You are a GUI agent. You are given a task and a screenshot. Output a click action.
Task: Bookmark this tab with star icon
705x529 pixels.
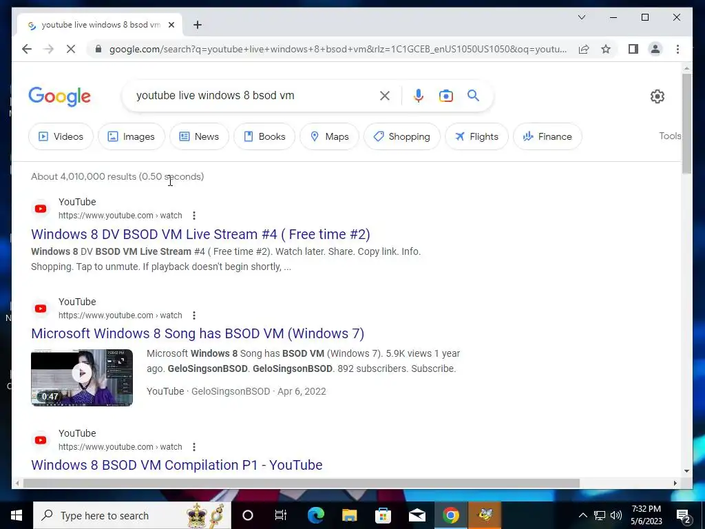point(606,49)
